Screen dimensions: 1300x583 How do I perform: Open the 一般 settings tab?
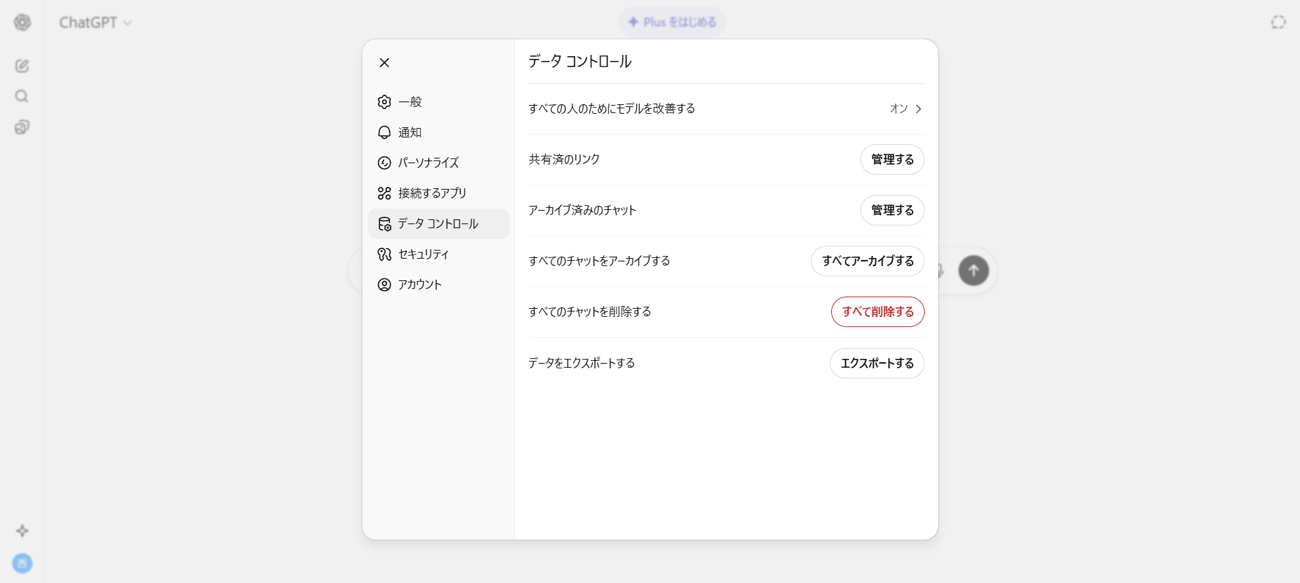coord(410,102)
